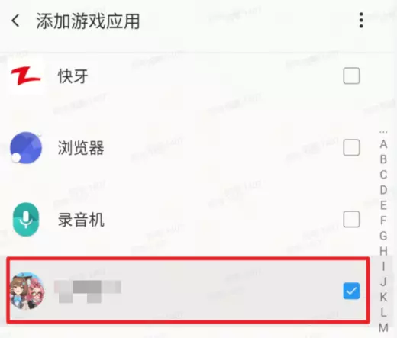397x338 pixels.
Task: Tap the ellipsis atop the alphabet index
Action: coord(383,132)
